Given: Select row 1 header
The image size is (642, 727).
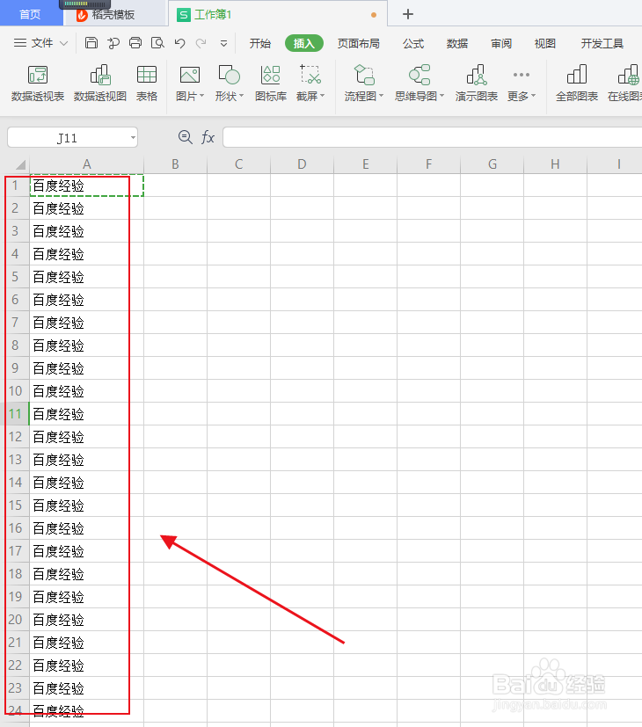Looking at the screenshot, I should tap(15, 185).
